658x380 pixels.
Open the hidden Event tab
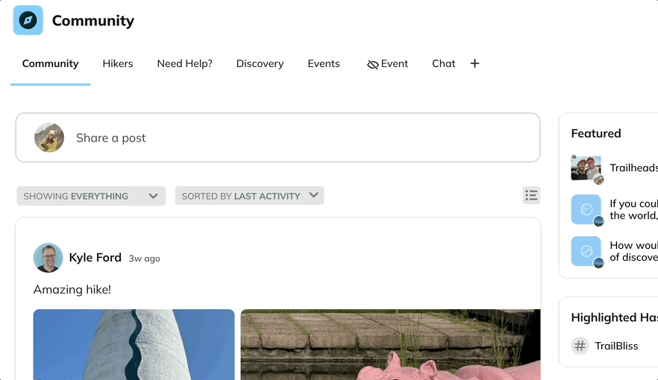(x=387, y=63)
